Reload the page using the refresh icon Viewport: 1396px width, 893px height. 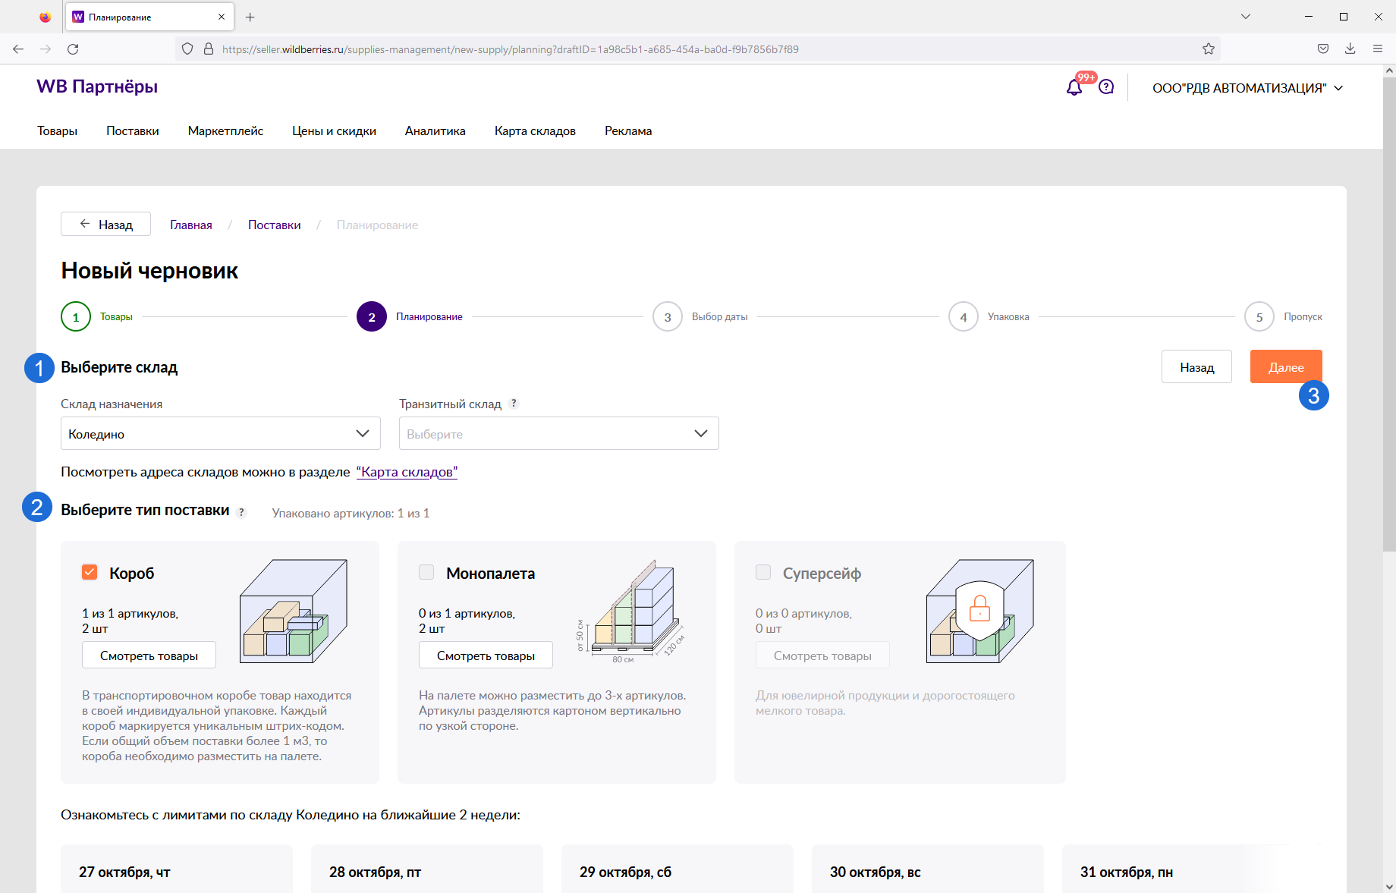point(73,49)
